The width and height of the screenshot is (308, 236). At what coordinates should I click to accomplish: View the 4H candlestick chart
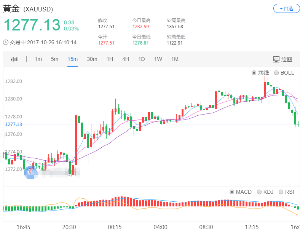[x=125, y=59]
